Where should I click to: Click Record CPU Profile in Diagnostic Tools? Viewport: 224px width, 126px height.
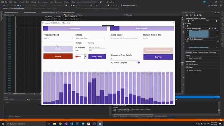[x=194, y=70]
